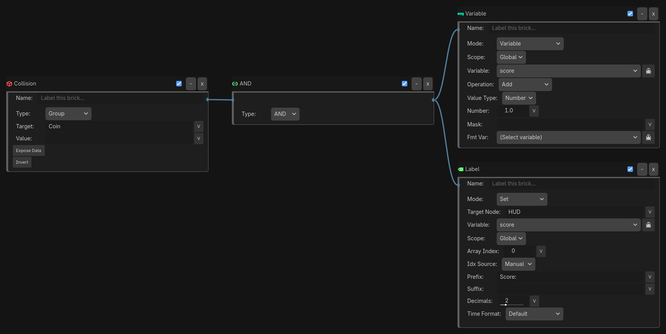666x334 pixels.
Task: Click the Mask input field
Action: (x=570, y=124)
